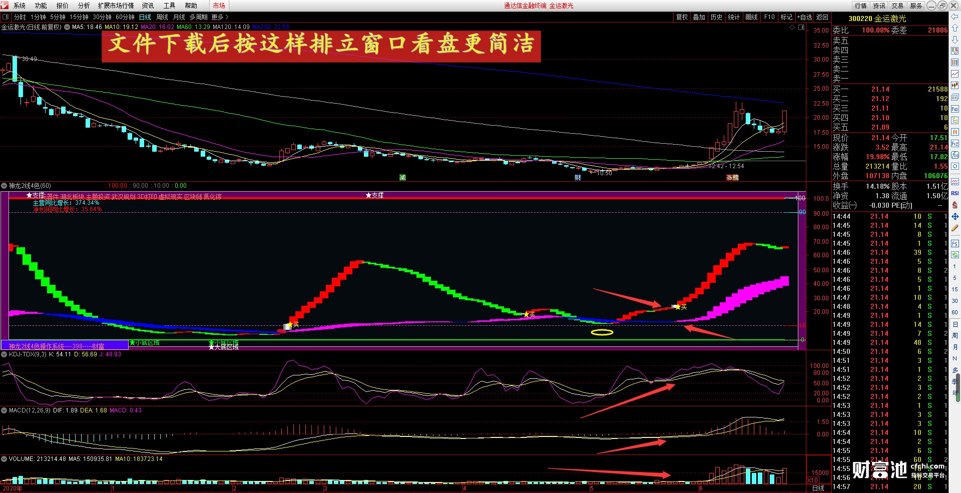This screenshot has width=961, height=493.
Task: Select the 60-minute period in right sidebar
Action: click(x=954, y=312)
